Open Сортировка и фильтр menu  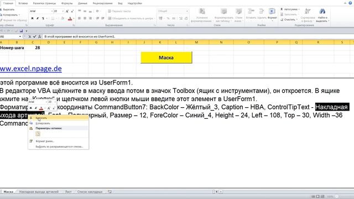(x=308, y=15)
